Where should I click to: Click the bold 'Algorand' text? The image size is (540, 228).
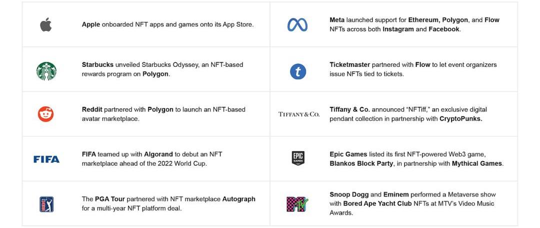pyautogui.click(x=158, y=155)
